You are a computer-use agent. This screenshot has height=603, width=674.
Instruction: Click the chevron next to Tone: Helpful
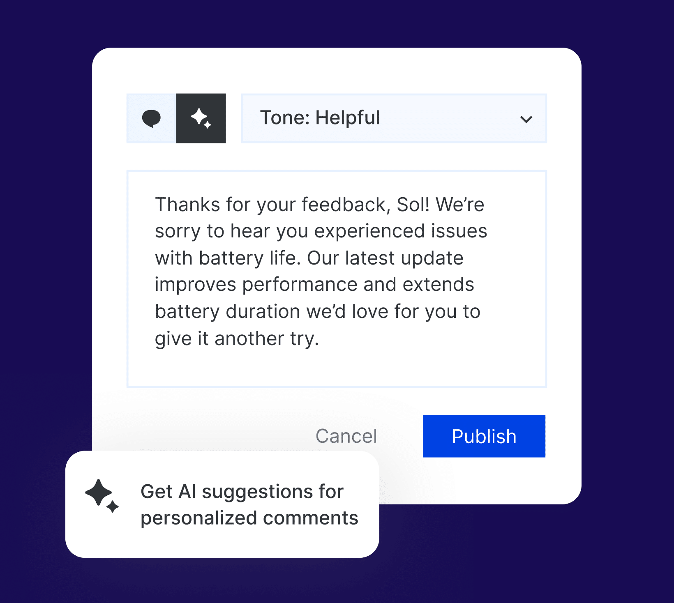coord(526,120)
